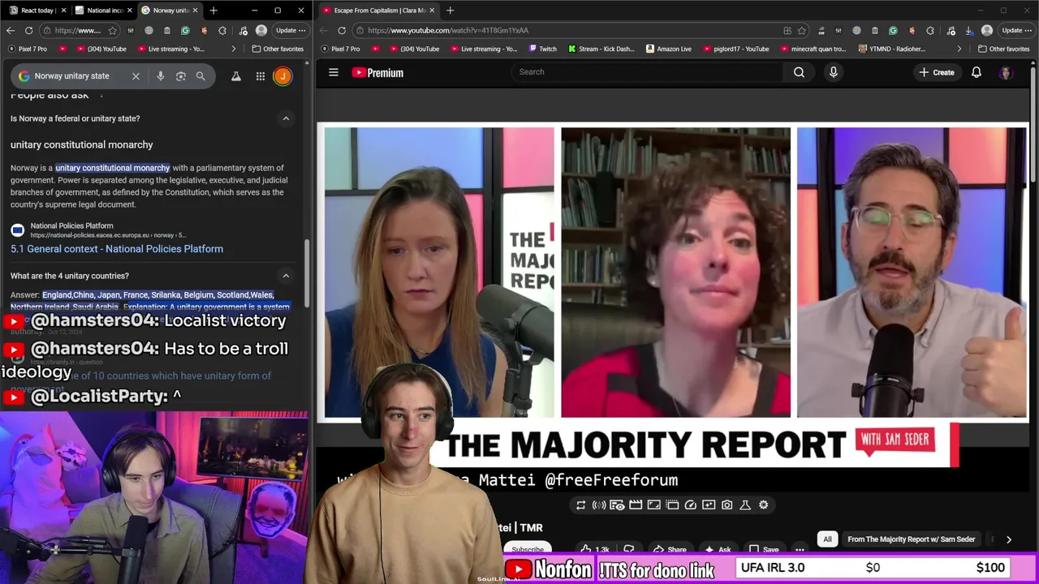Toggle the loop icon in video toolbar
Viewport: 1039px width, 584px height.
tap(580, 505)
